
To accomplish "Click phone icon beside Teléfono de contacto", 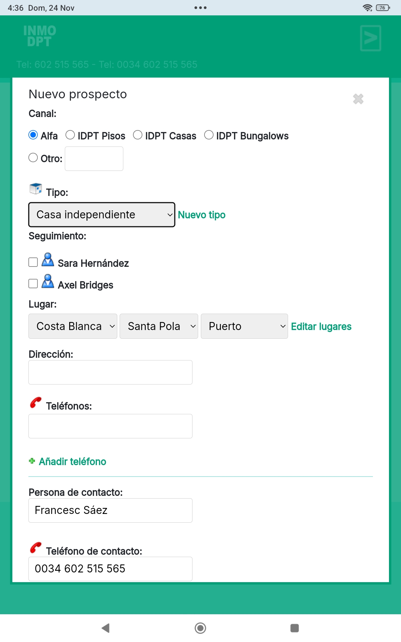I will tap(36, 548).
